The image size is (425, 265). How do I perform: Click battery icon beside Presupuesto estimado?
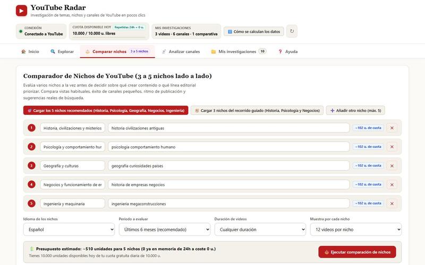point(32,249)
